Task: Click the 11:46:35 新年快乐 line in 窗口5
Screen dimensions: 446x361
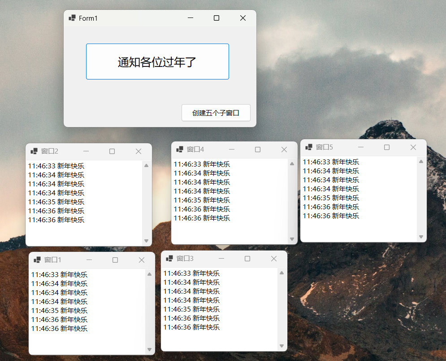Action: tap(331, 198)
